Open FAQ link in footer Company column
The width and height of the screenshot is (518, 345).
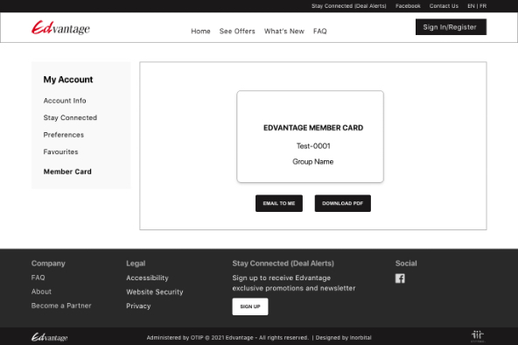pos(38,278)
